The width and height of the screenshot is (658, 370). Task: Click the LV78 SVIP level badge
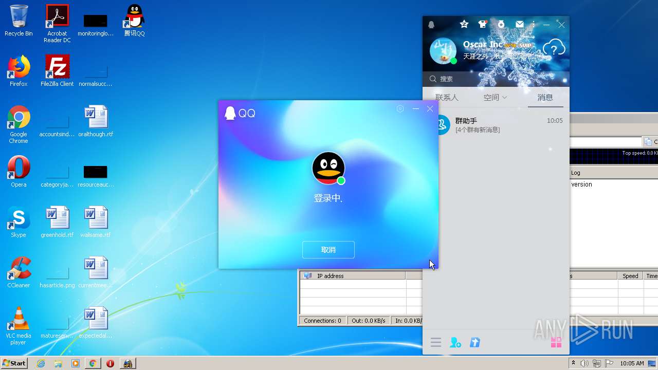pyautogui.click(x=518, y=45)
